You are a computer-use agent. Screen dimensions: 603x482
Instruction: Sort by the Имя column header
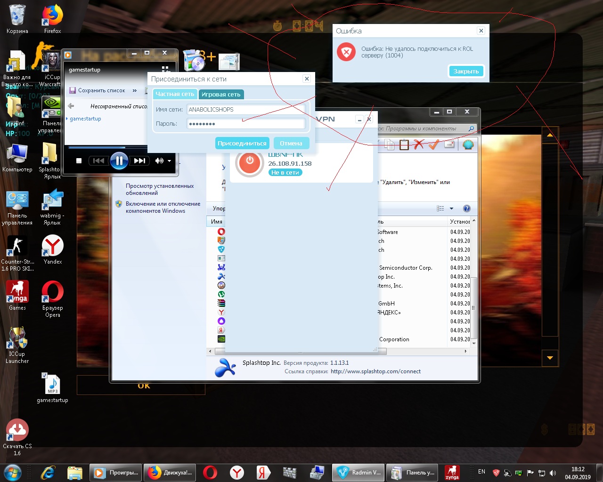point(217,222)
